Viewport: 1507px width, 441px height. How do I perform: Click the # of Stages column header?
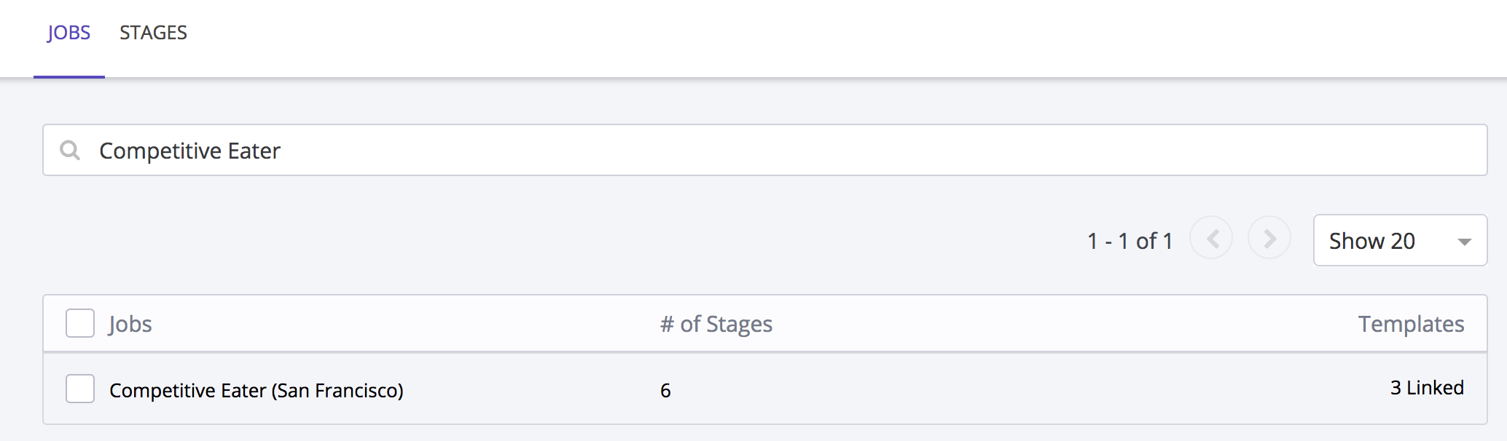(716, 324)
